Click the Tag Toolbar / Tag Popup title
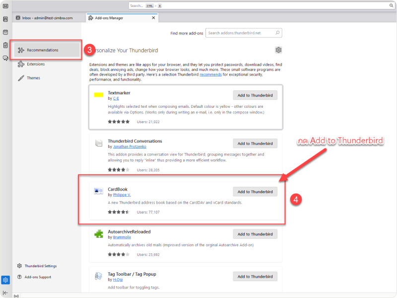This screenshot has width=397, height=298. coord(132,274)
